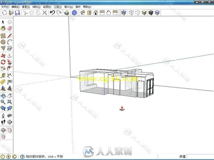Switch to Iso view house icon
Viewport: 214px width, 160px height.
[x=83, y=13]
